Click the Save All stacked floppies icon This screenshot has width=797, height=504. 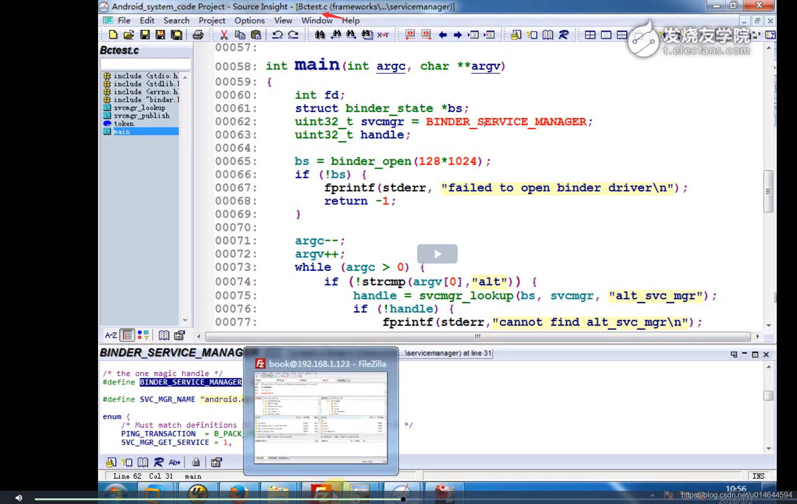pos(177,35)
